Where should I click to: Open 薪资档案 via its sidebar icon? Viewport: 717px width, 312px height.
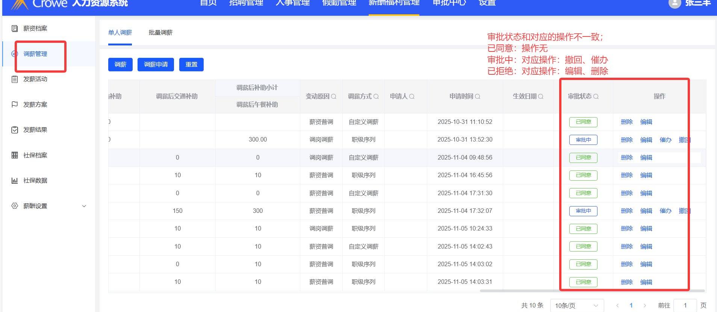click(15, 29)
